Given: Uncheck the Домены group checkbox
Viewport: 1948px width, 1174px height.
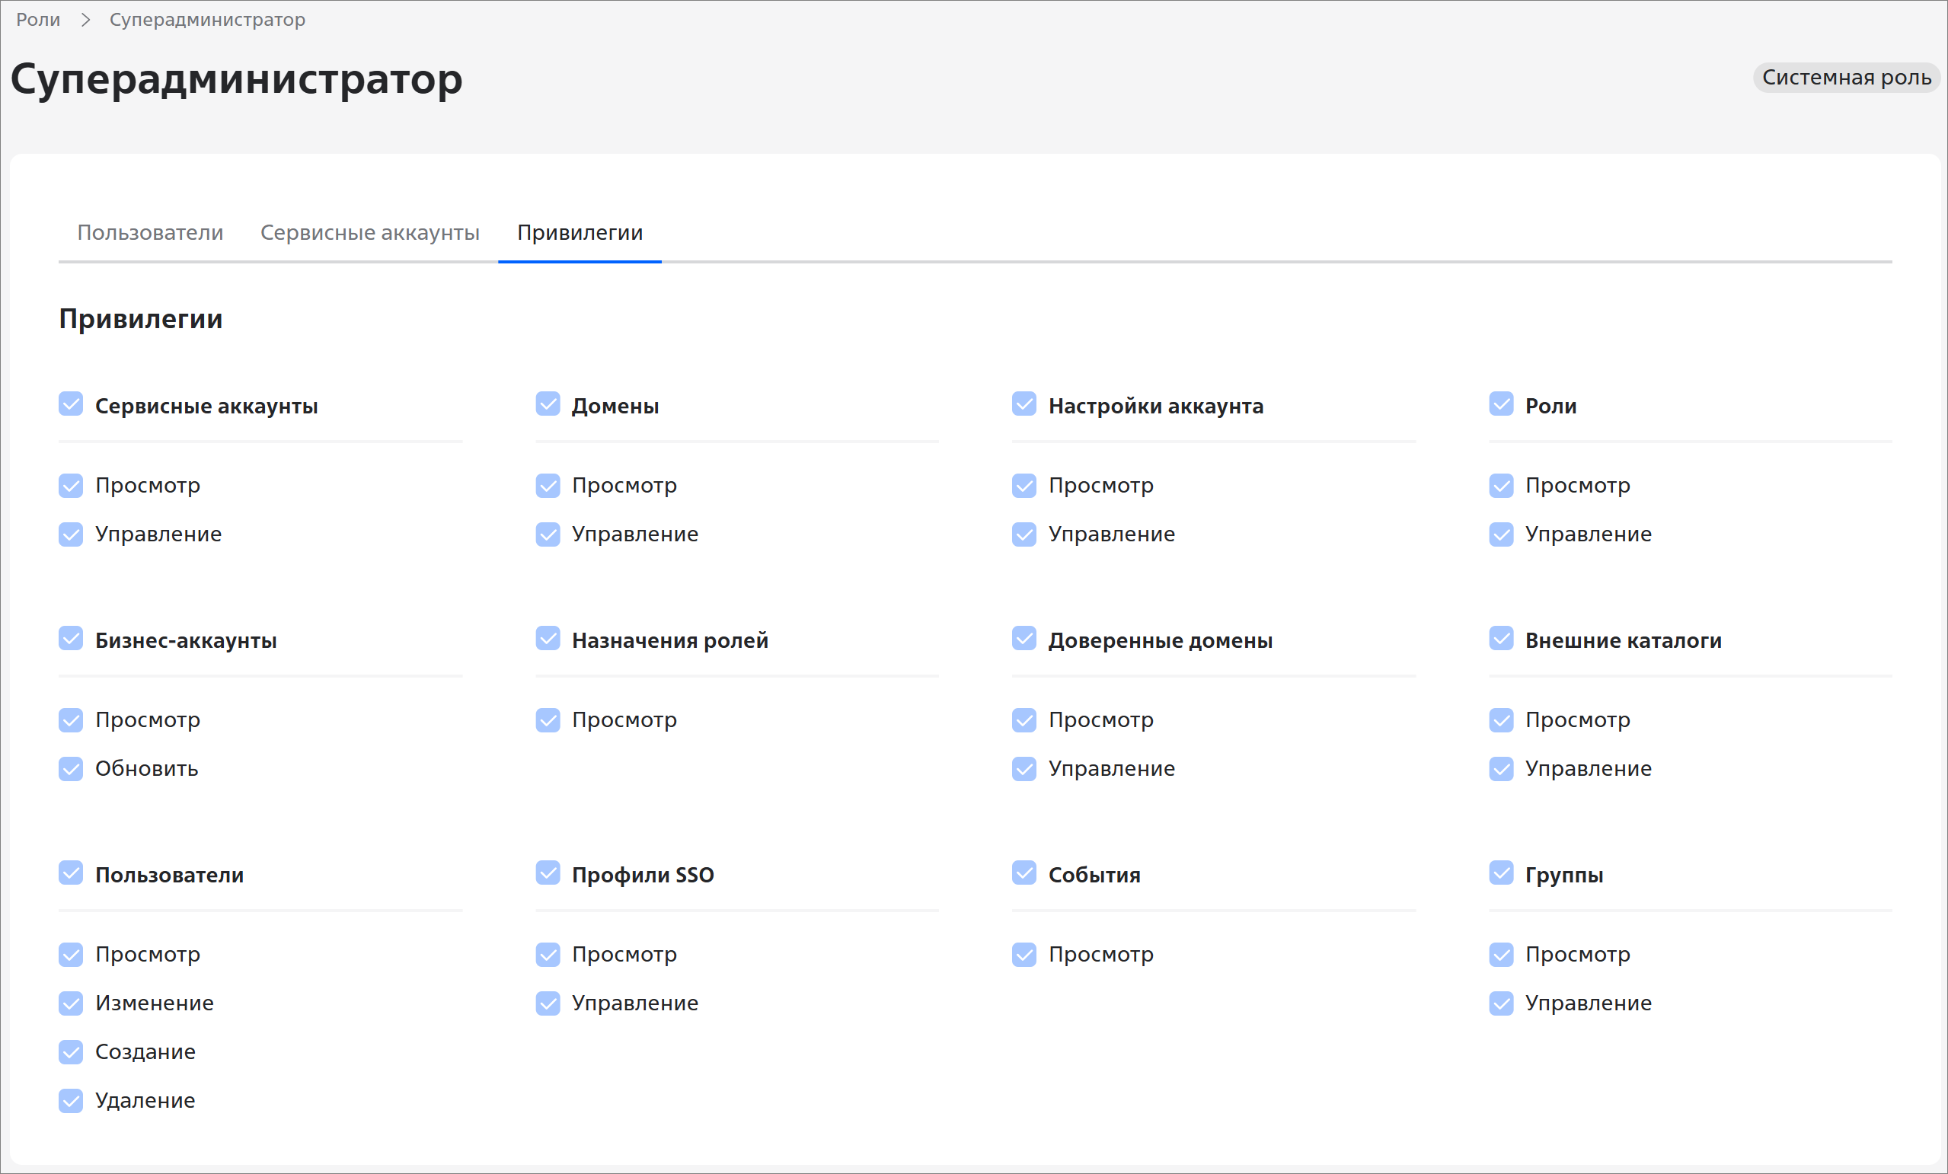Looking at the screenshot, I should click(x=547, y=404).
